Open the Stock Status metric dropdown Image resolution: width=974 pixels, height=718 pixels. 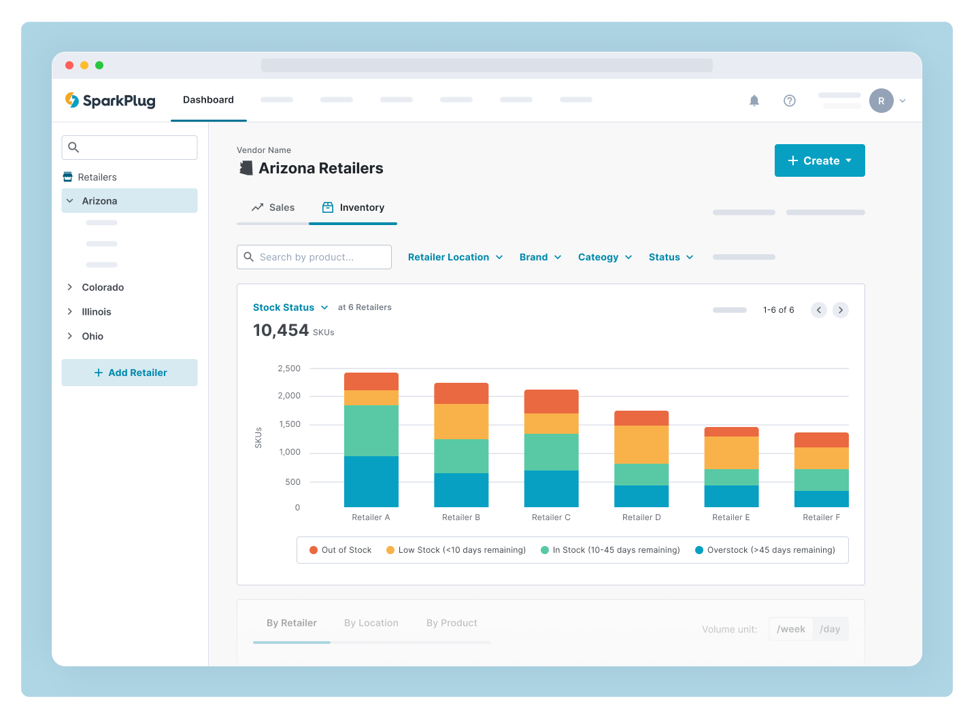tap(290, 307)
